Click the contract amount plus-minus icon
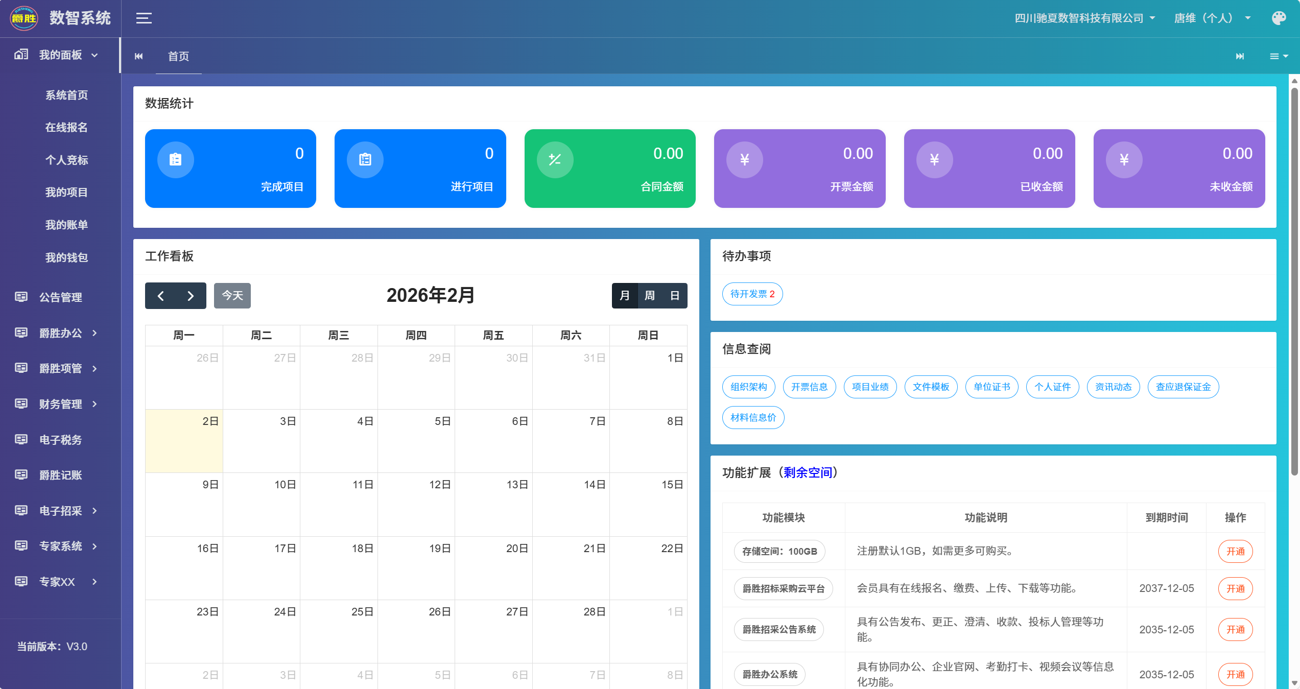Viewport: 1300px width, 689px height. point(555,160)
